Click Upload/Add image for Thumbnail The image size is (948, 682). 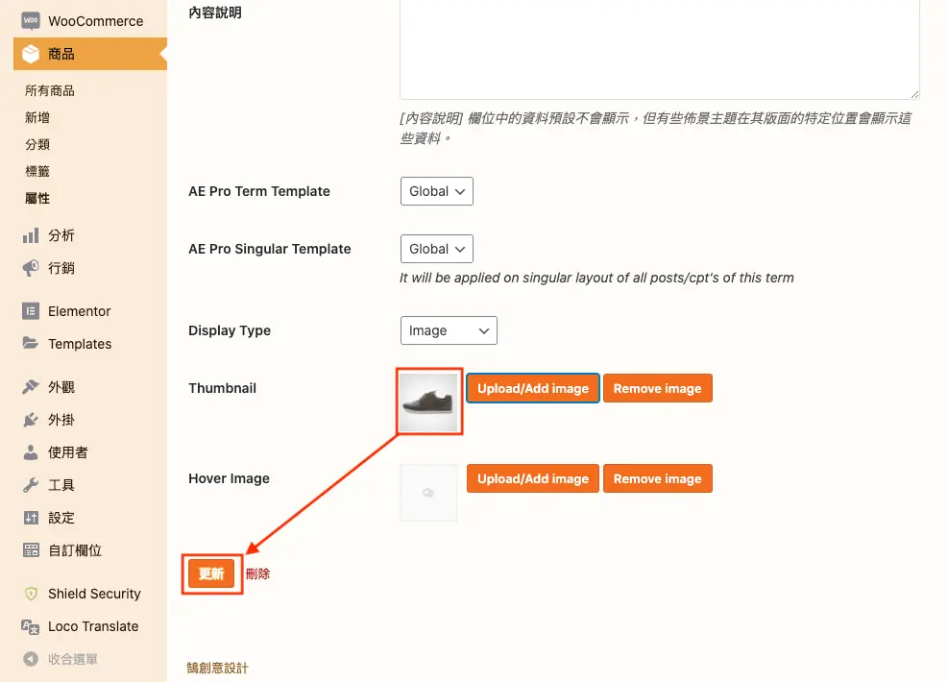[x=533, y=388]
